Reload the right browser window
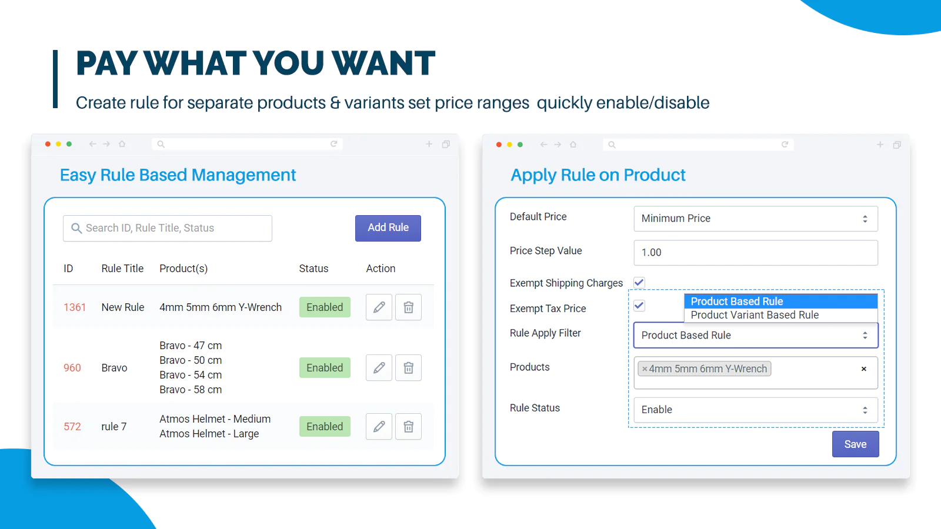941x529 pixels. tap(785, 144)
